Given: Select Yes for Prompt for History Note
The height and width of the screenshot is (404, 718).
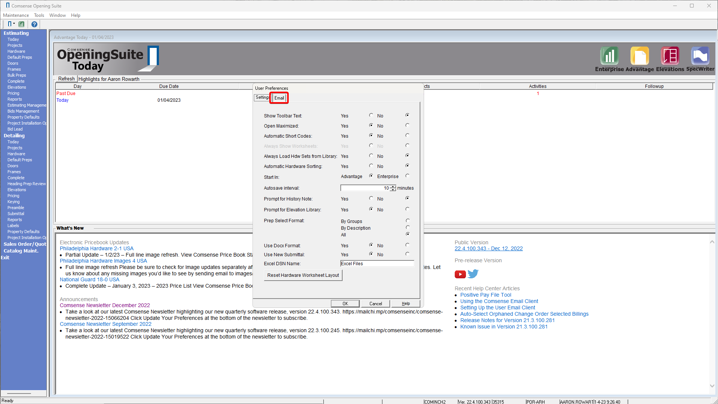Looking at the screenshot, I should [371, 198].
